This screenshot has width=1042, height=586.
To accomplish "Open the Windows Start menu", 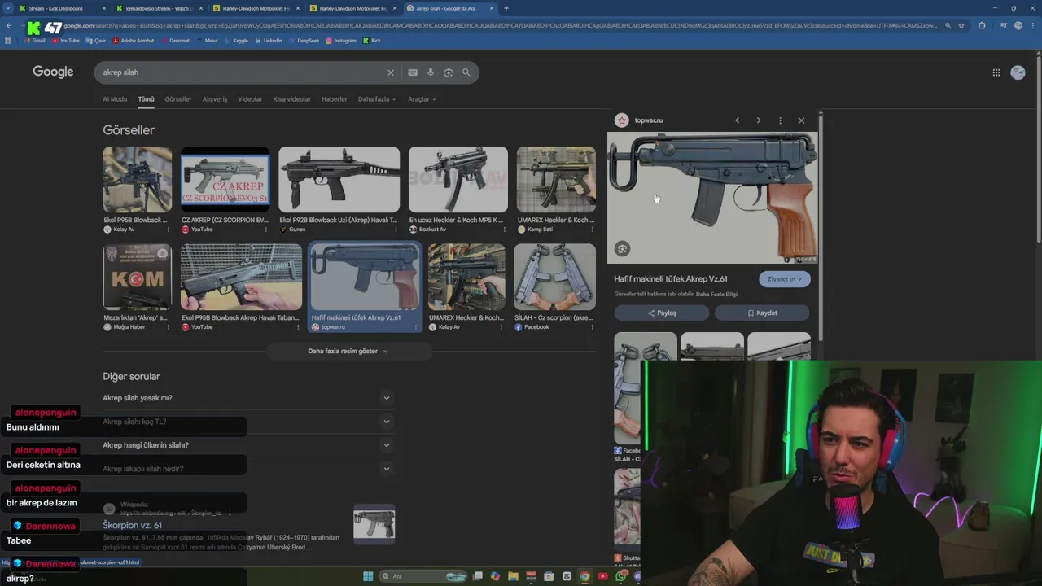I will coord(368,576).
